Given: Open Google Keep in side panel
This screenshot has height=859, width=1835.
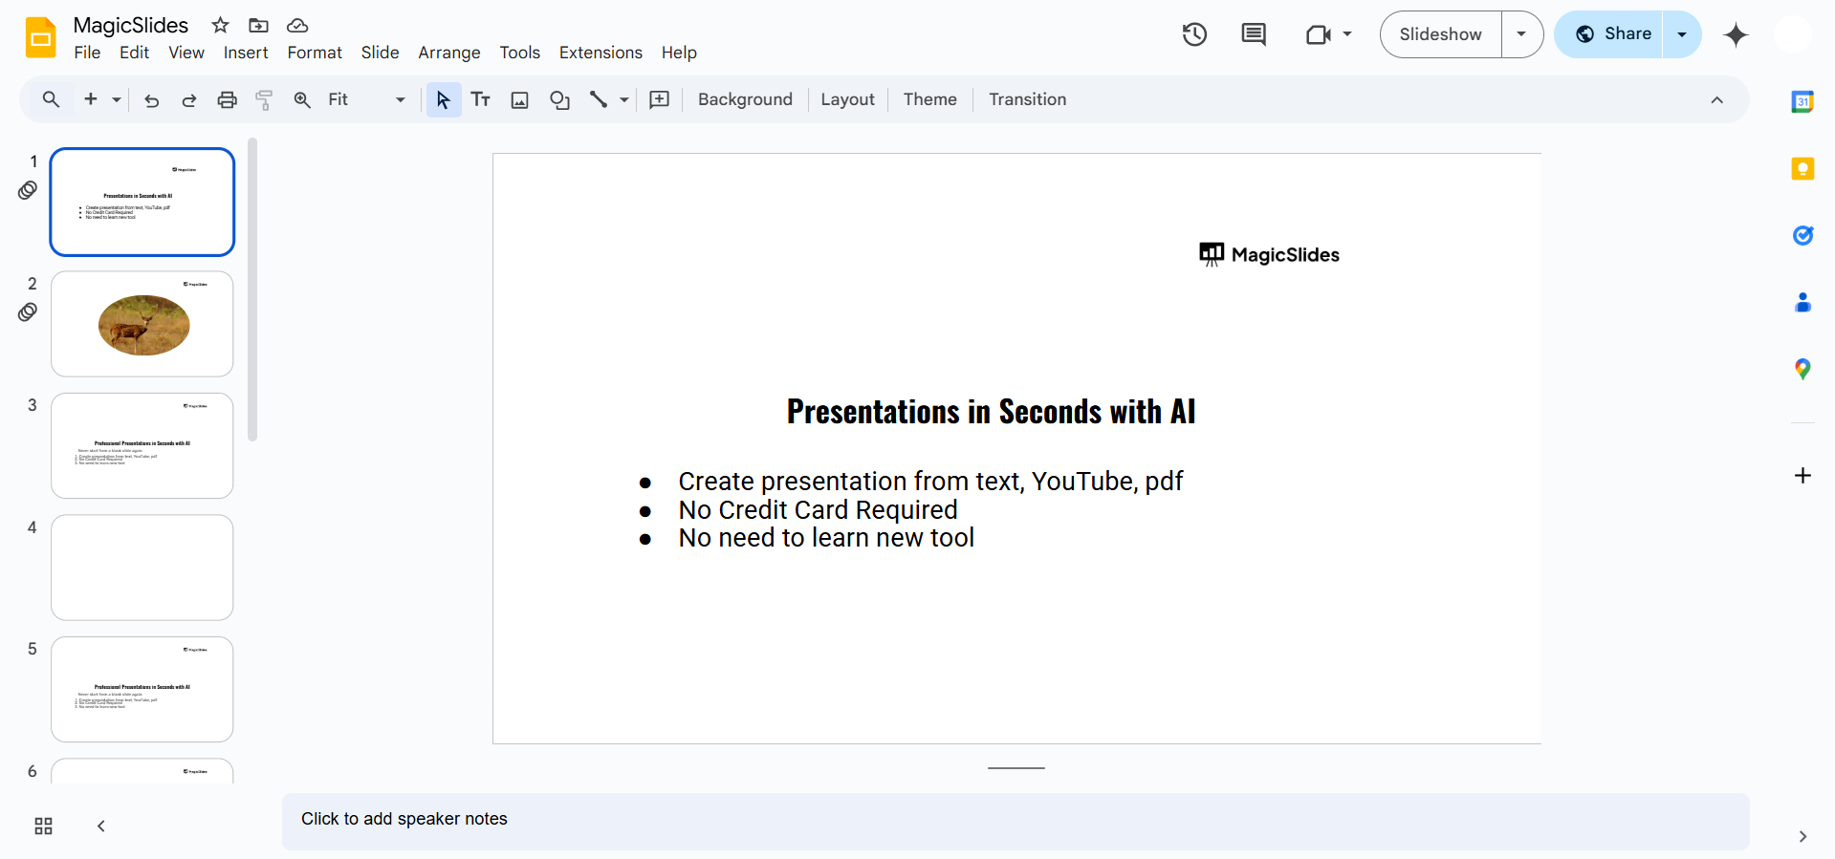Looking at the screenshot, I should pyautogui.click(x=1802, y=169).
